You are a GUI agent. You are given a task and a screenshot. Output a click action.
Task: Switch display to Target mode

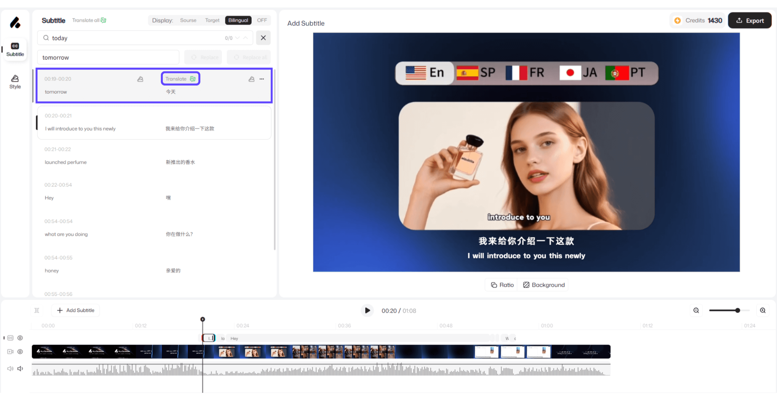212,20
